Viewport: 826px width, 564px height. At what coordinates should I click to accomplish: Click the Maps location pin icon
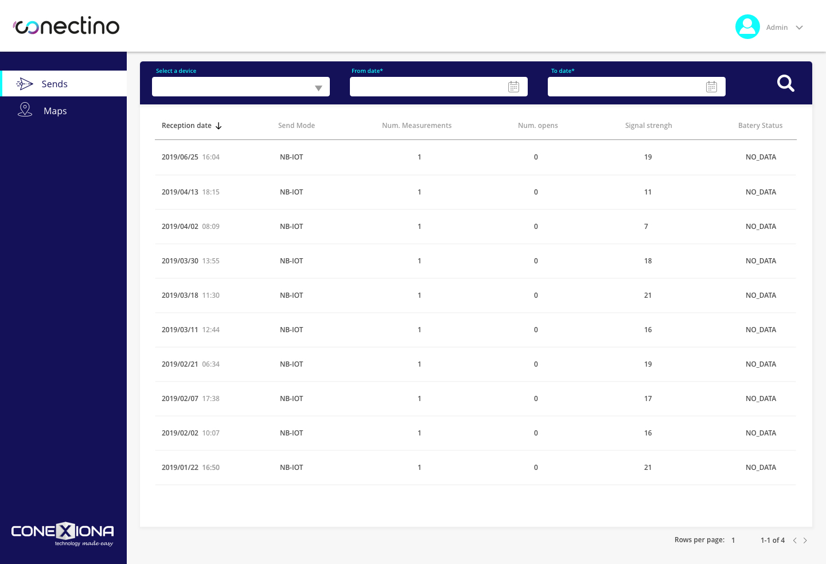point(25,110)
